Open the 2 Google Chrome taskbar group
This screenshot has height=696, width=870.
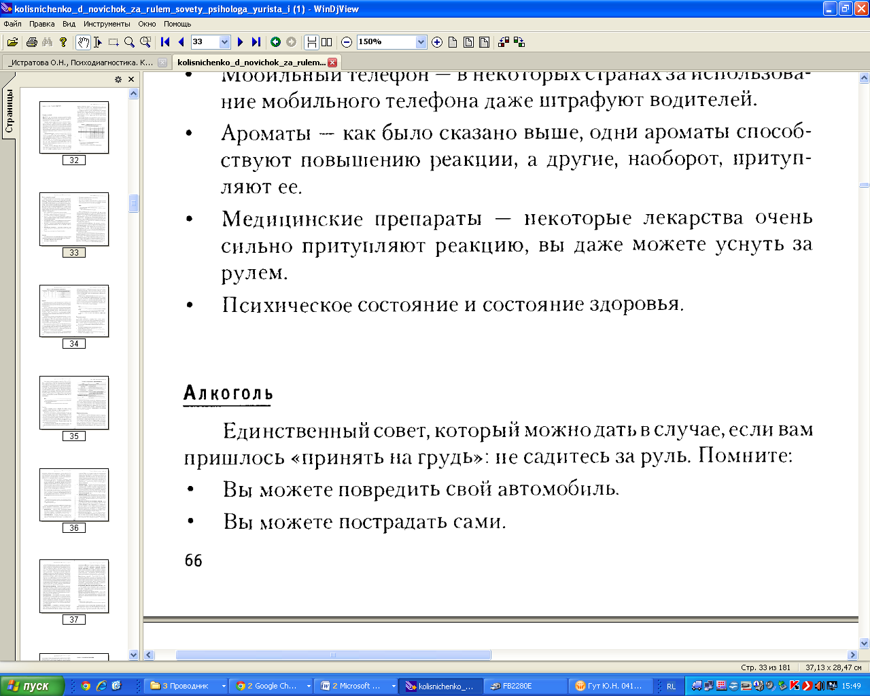(271, 686)
